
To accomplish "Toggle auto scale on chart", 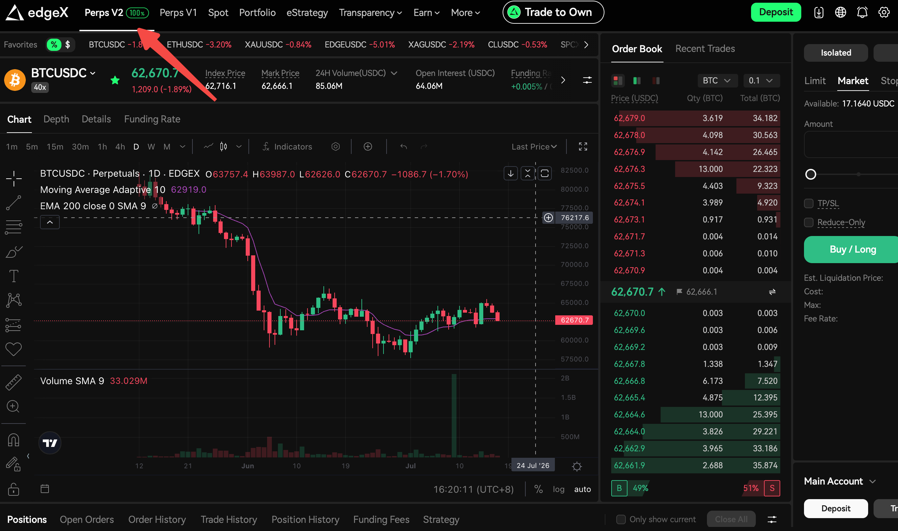I will (582, 489).
